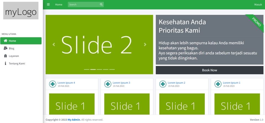Select the last carousel indicator bar
This screenshot has width=265, height=123.
pos(112,69)
